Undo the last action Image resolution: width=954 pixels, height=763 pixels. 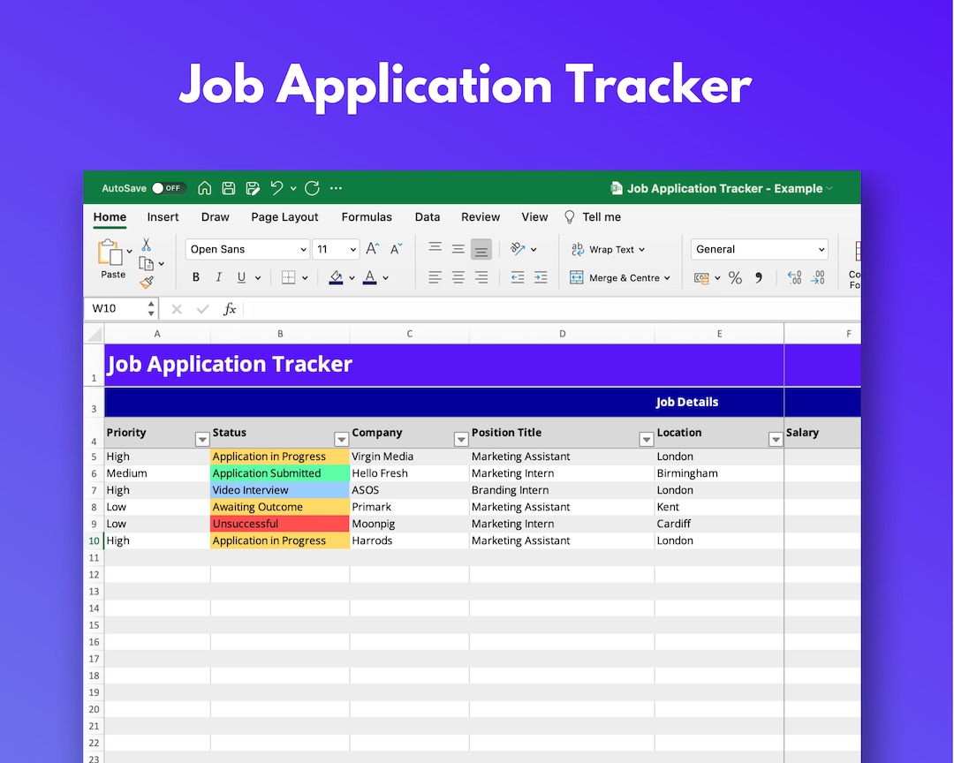[276, 188]
